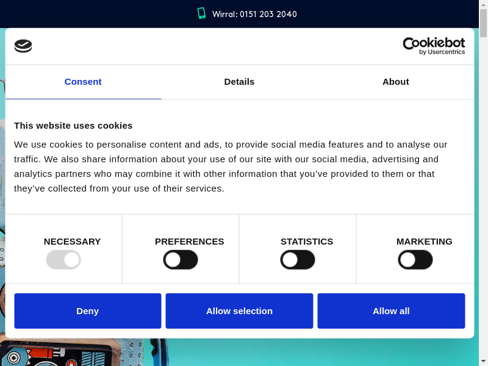
Task: Click the scrollbar down arrow
Action: tap(483, 361)
